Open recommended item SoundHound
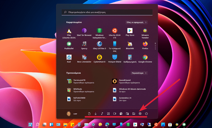212x128 pixels. [126, 81]
